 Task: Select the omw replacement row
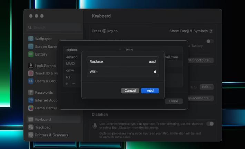(x=70, y=70)
